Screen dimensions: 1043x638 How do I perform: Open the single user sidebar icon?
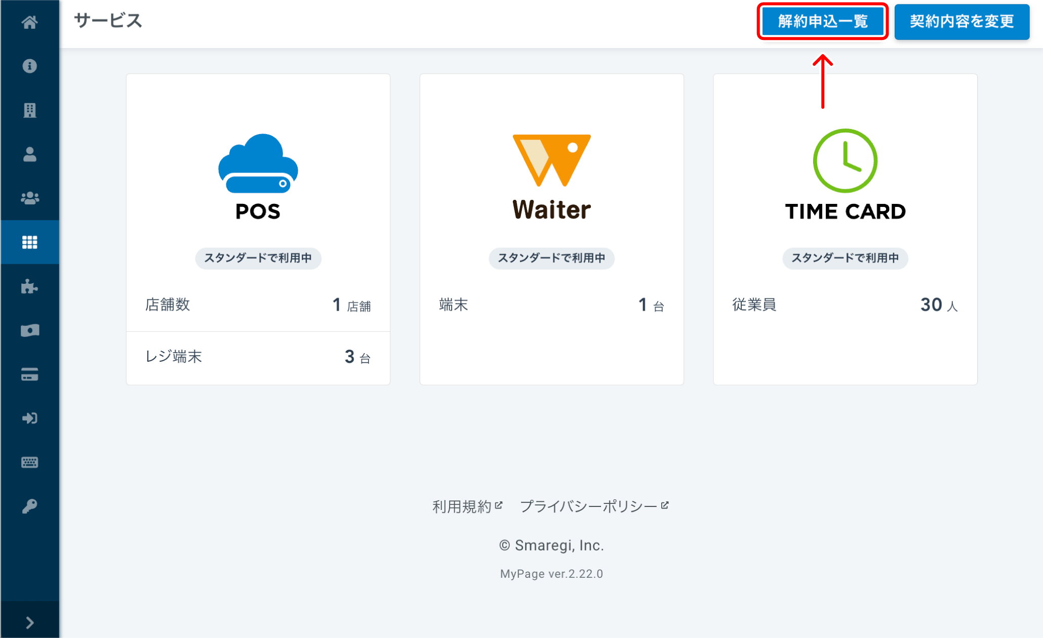(x=29, y=154)
